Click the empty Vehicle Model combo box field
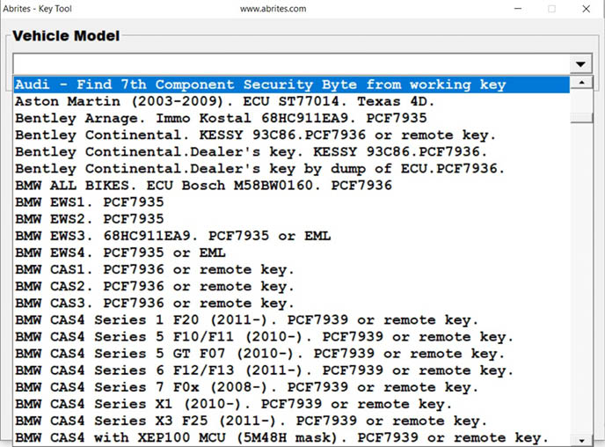 coord(290,64)
